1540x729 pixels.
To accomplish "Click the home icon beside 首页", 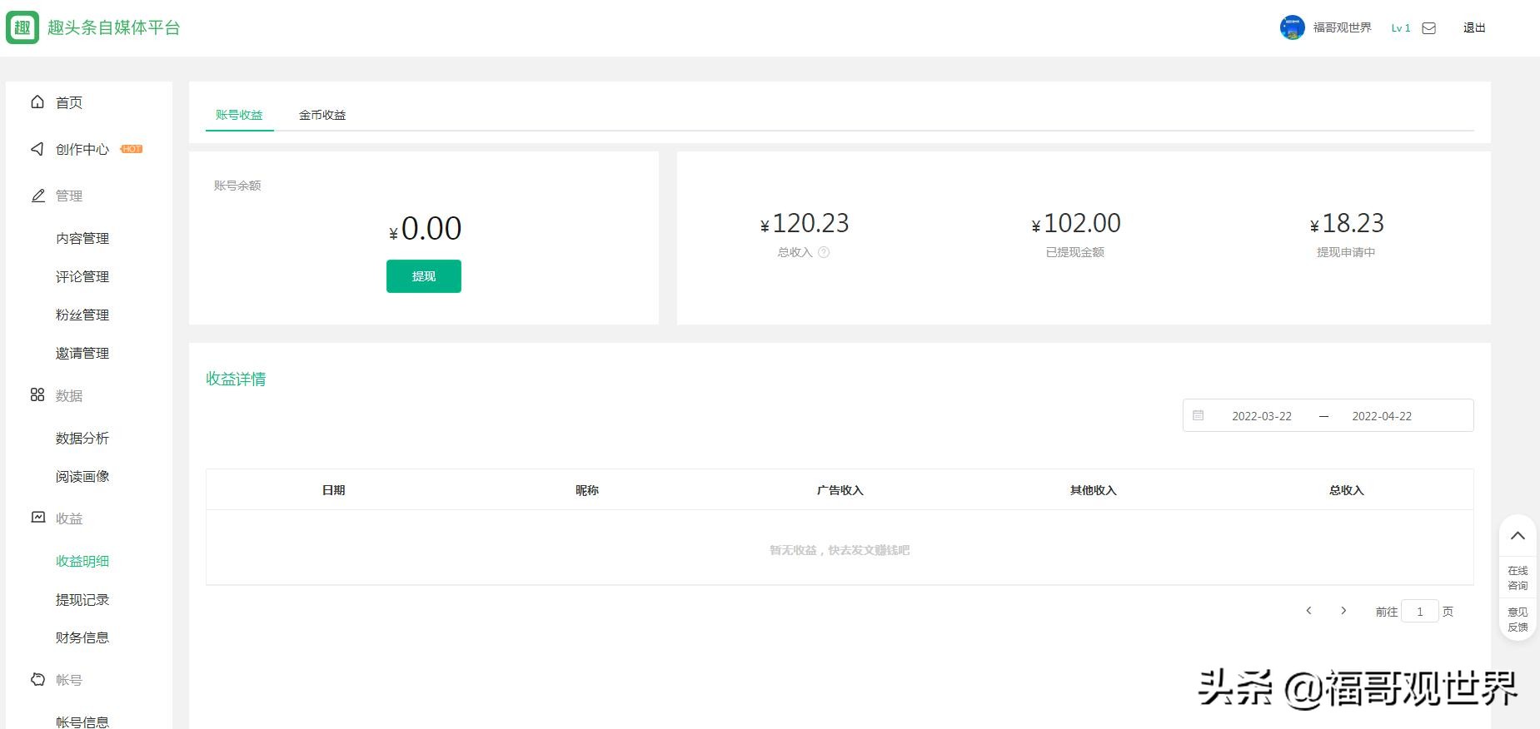I will [x=37, y=102].
